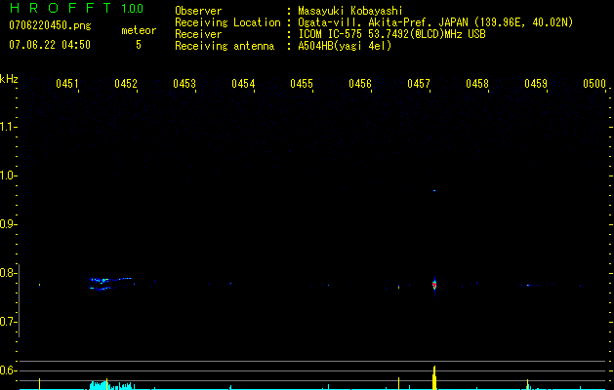
Task: Select observer name Masayuki Kobayashi
Action: coord(350,12)
